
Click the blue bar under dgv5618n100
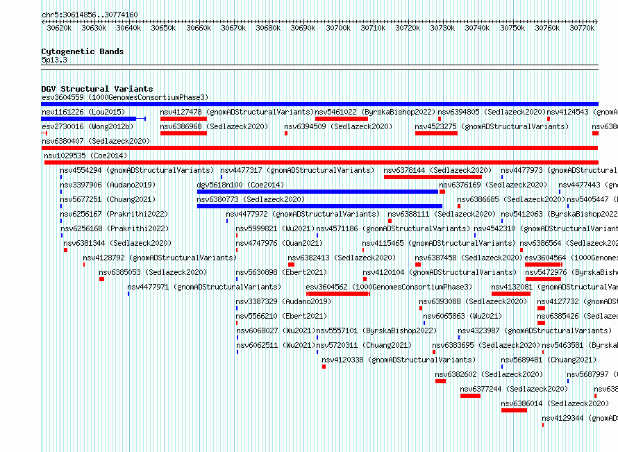317,192
